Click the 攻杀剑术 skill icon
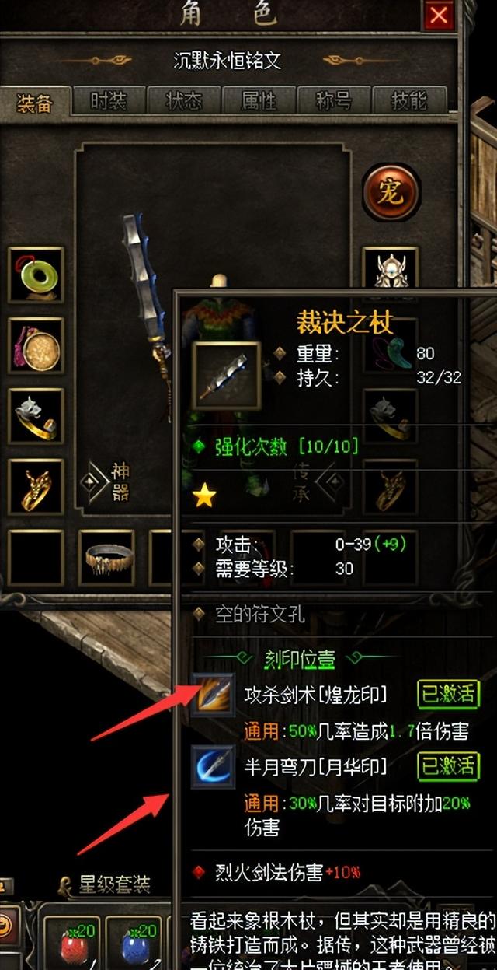497x970 pixels. 214,695
